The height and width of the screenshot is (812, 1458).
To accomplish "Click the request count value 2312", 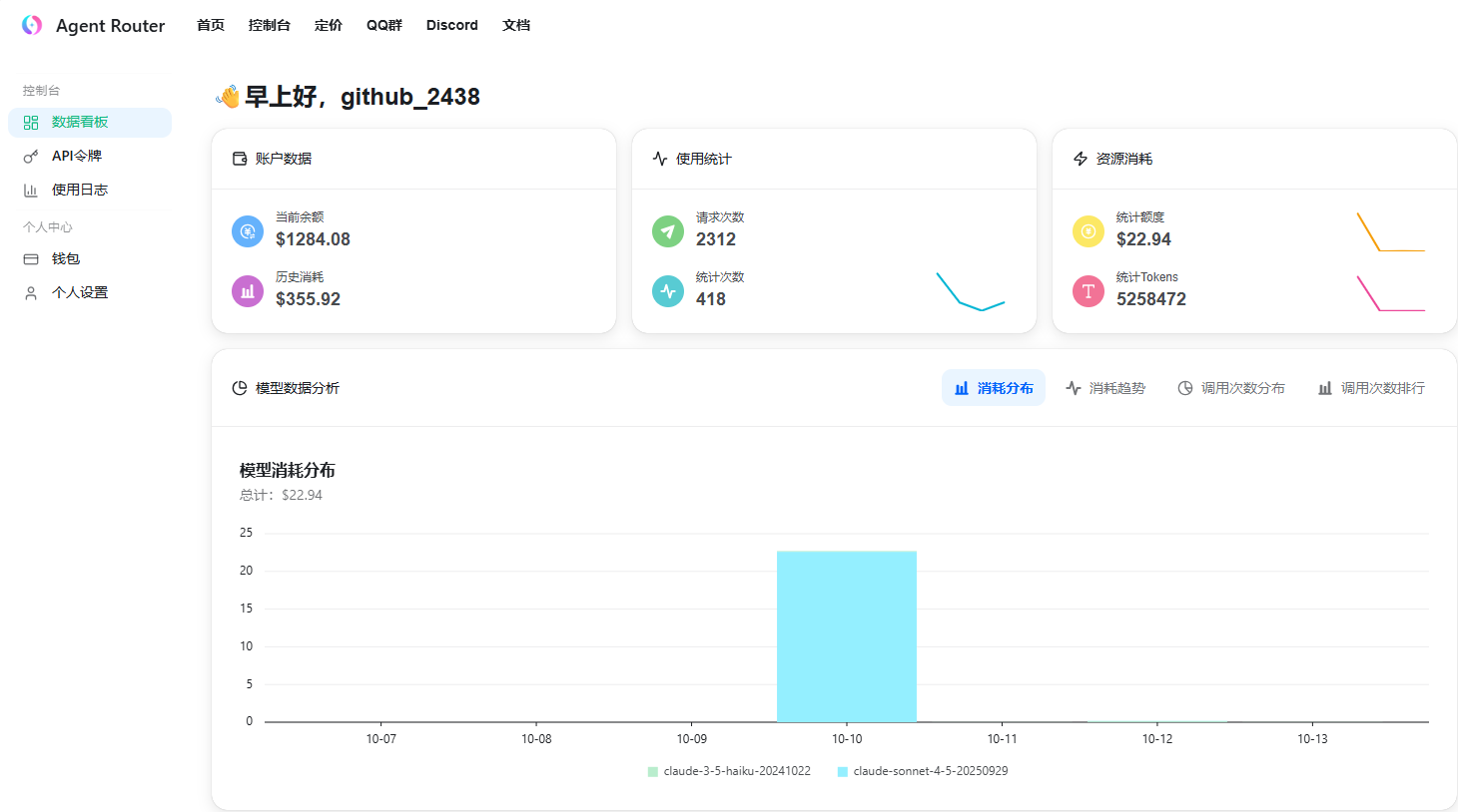I will pyautogui.click(x=716, y=239).
